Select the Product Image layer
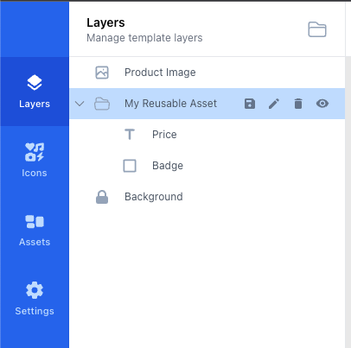The width and height of the screenshot is (351, 348). pos(207,73)
